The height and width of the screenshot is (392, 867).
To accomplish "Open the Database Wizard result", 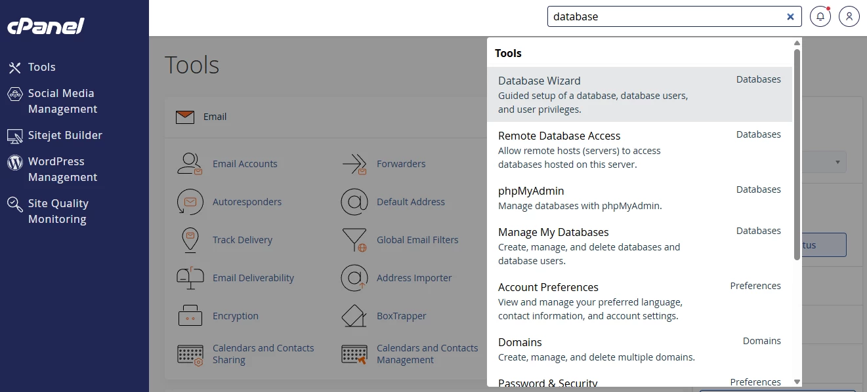I will coord(539,80).
